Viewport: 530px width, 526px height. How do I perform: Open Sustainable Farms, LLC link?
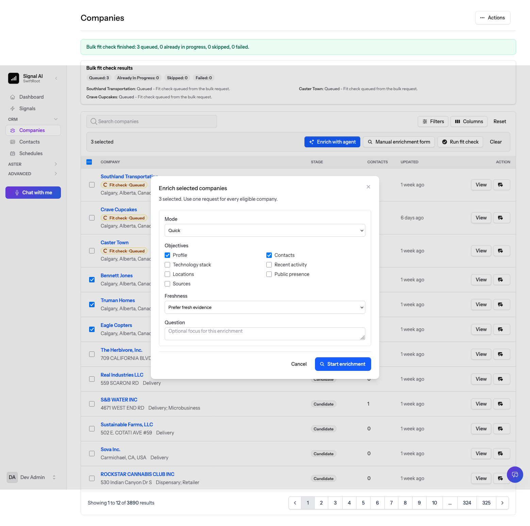point(127,425)
